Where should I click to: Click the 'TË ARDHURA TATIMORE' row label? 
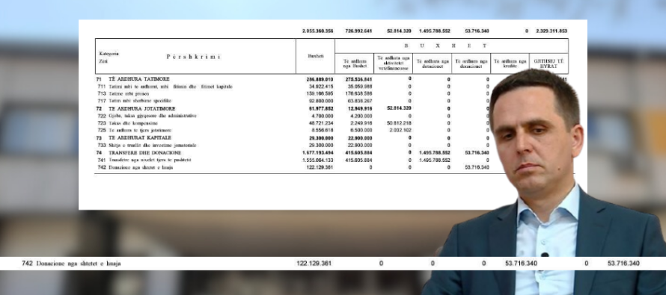(x=139, y=79)
